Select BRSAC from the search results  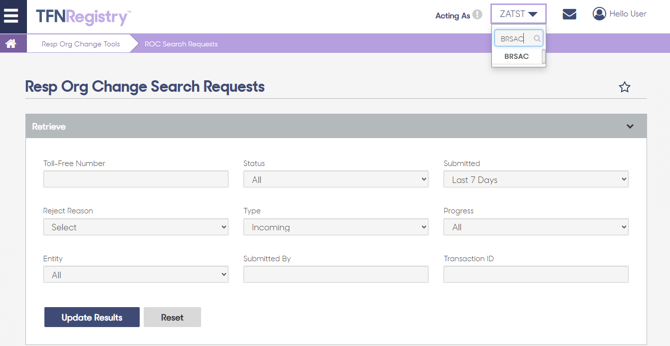click(x=516, y=56)
